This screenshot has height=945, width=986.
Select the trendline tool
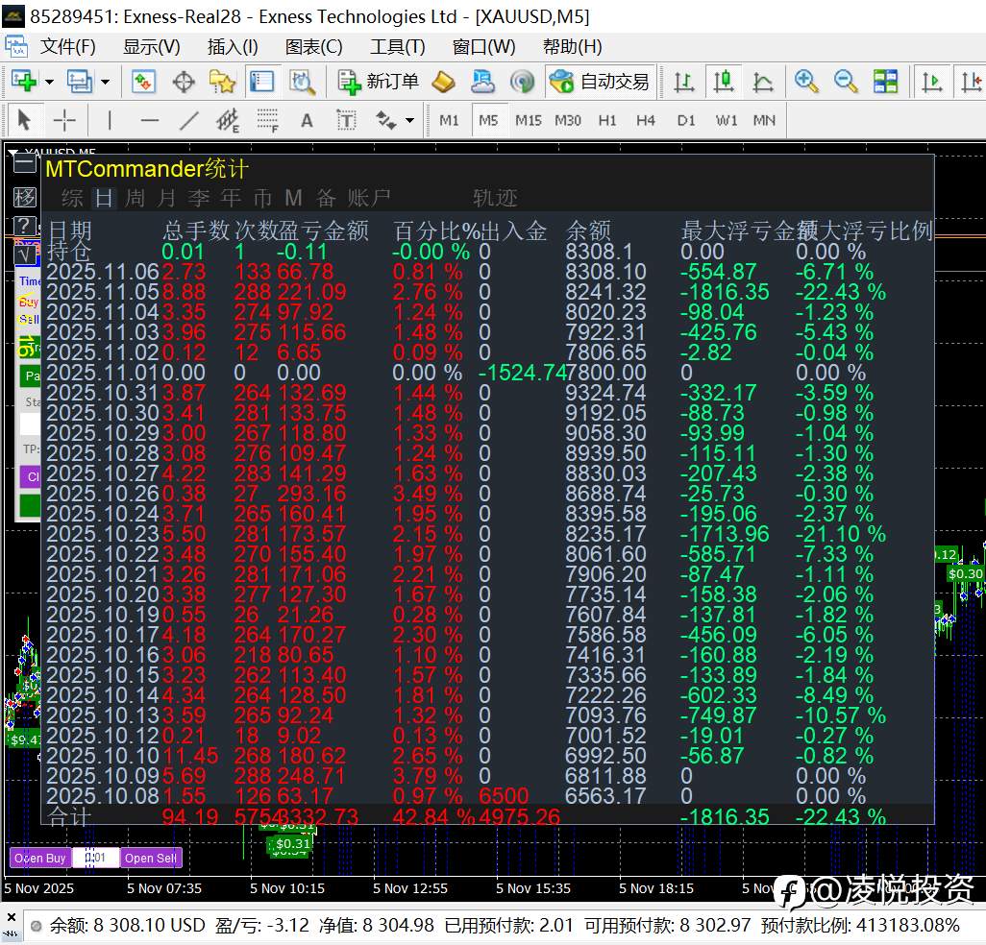point(188,120)
